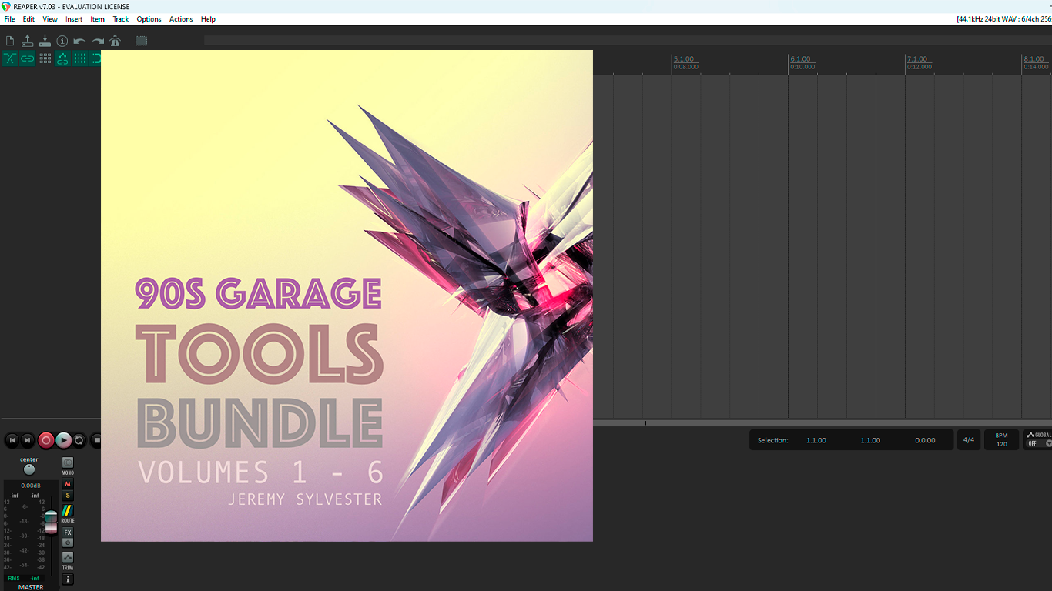Click the timeline ruler at 6.1.00

pos(800,59)
